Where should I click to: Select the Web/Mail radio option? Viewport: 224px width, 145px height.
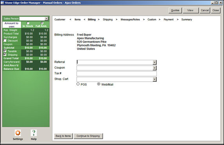(x=99, y=84)
